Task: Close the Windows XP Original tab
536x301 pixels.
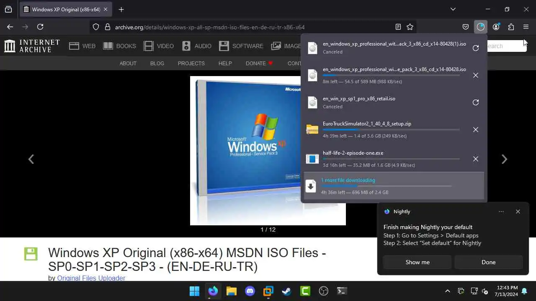Action: click(105, 9)
